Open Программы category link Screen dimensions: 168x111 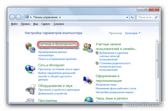[x=48, y=101]
